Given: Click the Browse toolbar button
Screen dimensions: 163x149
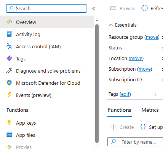Looking at the screenshot, I should 123,8.
